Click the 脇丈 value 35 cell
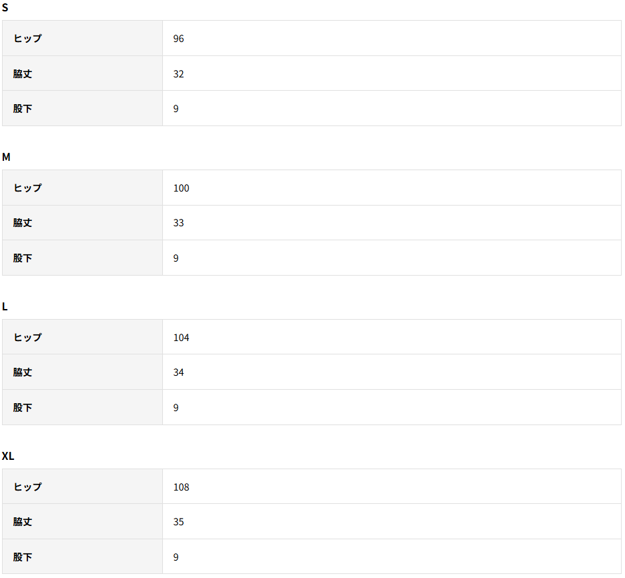 178,522
